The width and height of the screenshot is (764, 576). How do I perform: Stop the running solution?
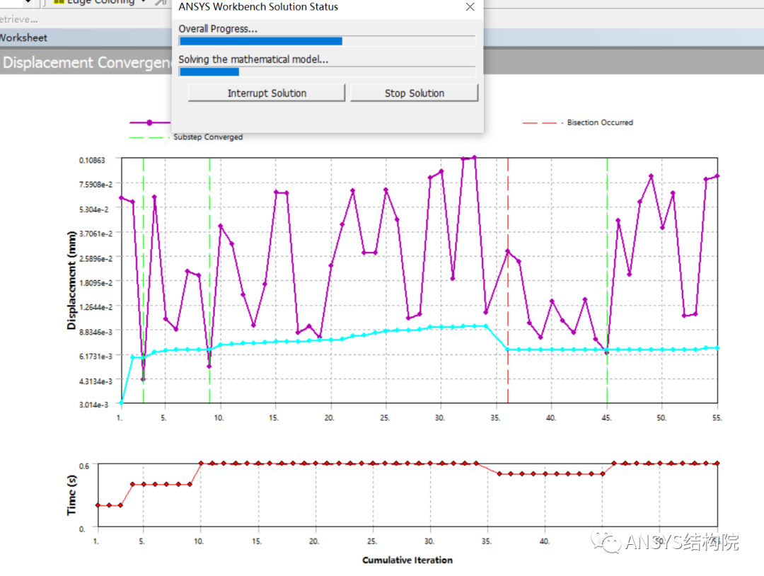414,93
